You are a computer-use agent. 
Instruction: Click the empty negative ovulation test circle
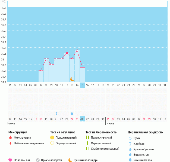click(52, 143)
